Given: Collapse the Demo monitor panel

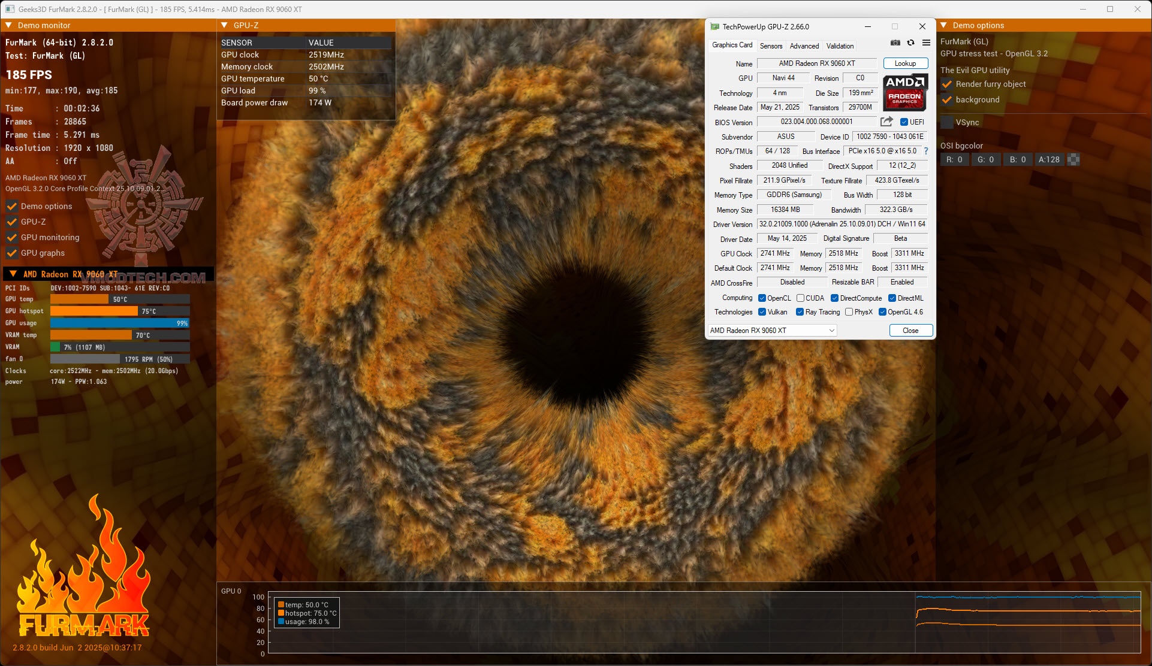Looking at the screenshot, I should [9, 25].
